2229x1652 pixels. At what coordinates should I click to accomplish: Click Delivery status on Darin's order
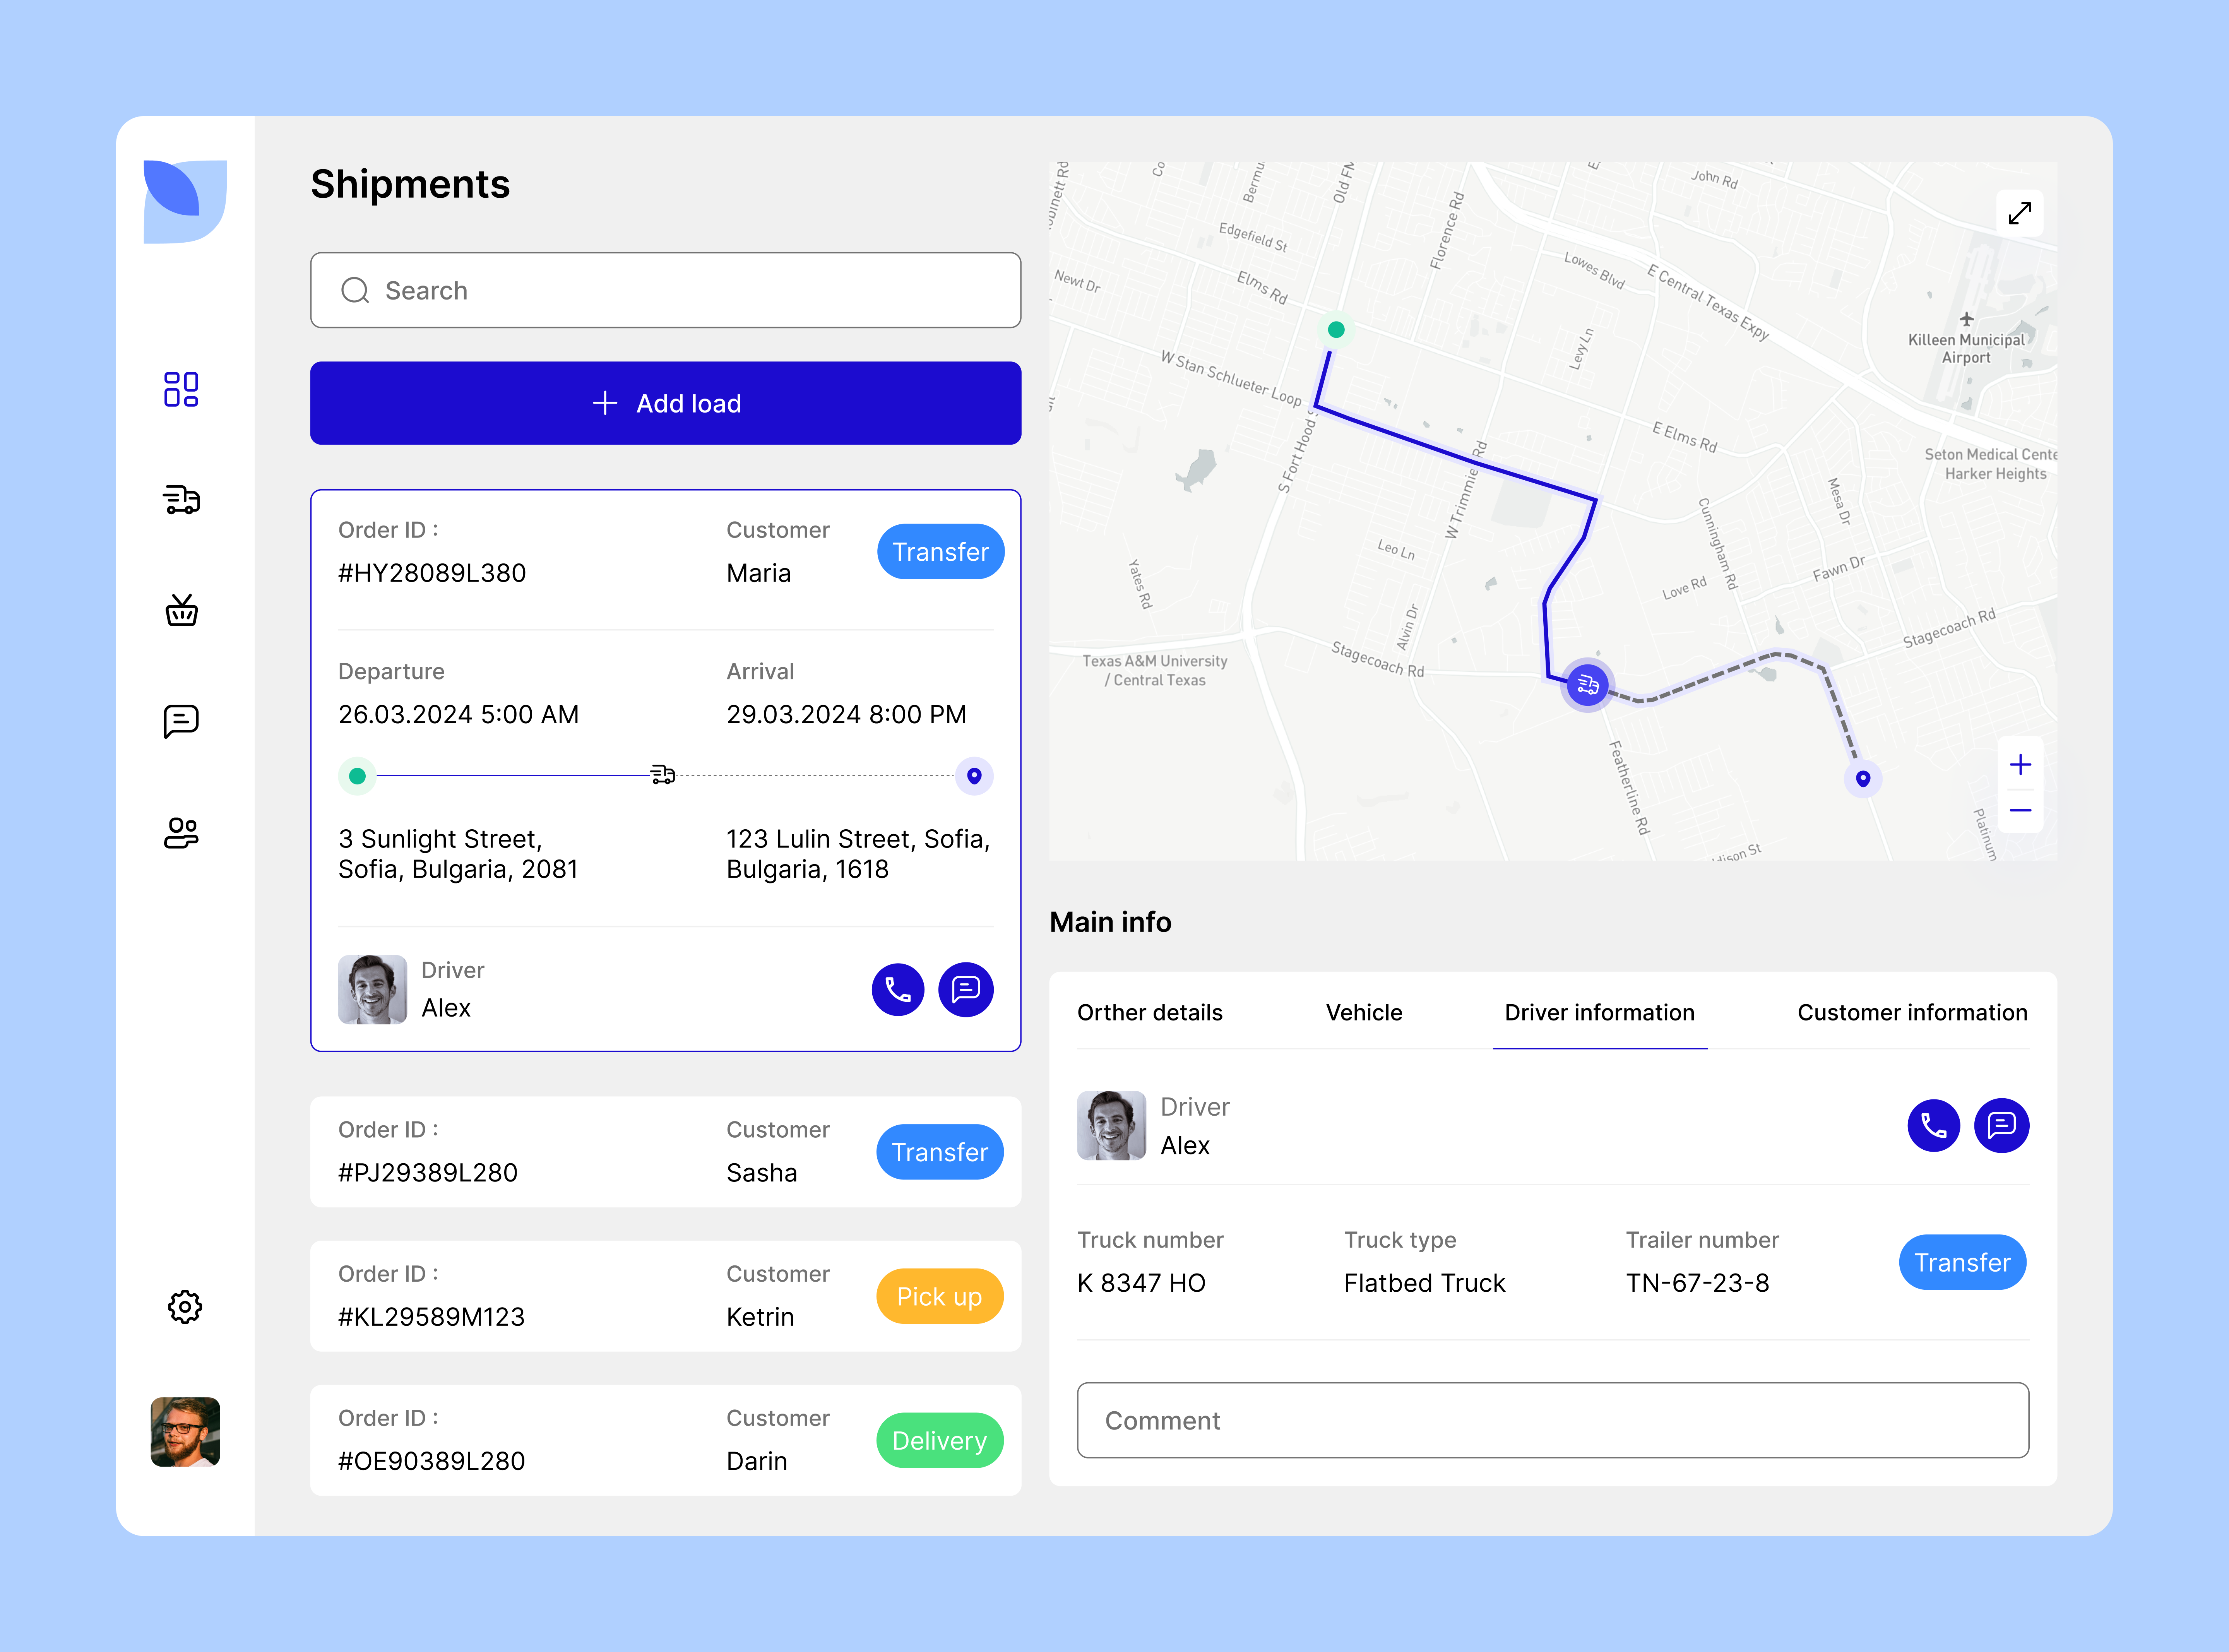click(x=940, y=1440)
